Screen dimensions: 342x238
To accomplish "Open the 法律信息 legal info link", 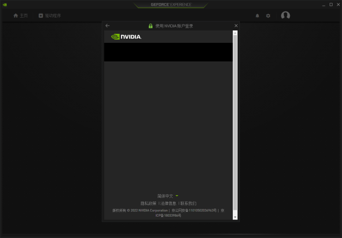I will (168, 203).
